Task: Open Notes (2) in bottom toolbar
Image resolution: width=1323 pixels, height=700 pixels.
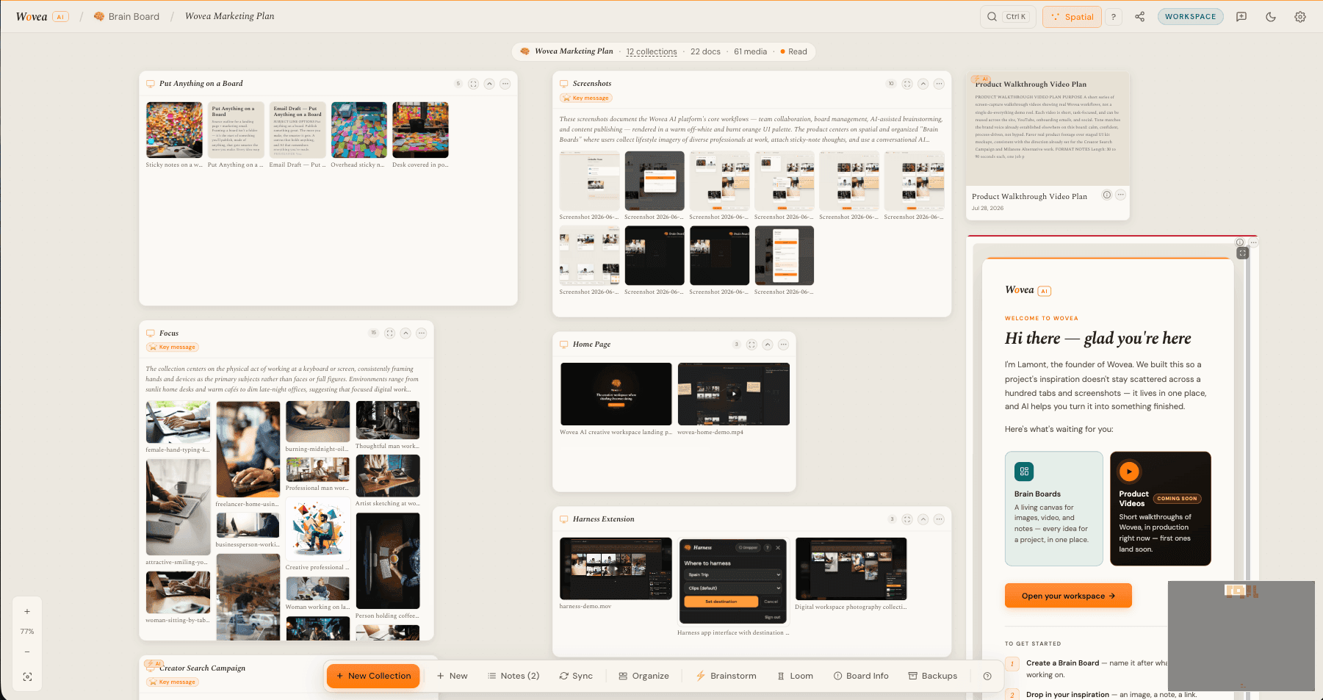Action: (513, 676)
